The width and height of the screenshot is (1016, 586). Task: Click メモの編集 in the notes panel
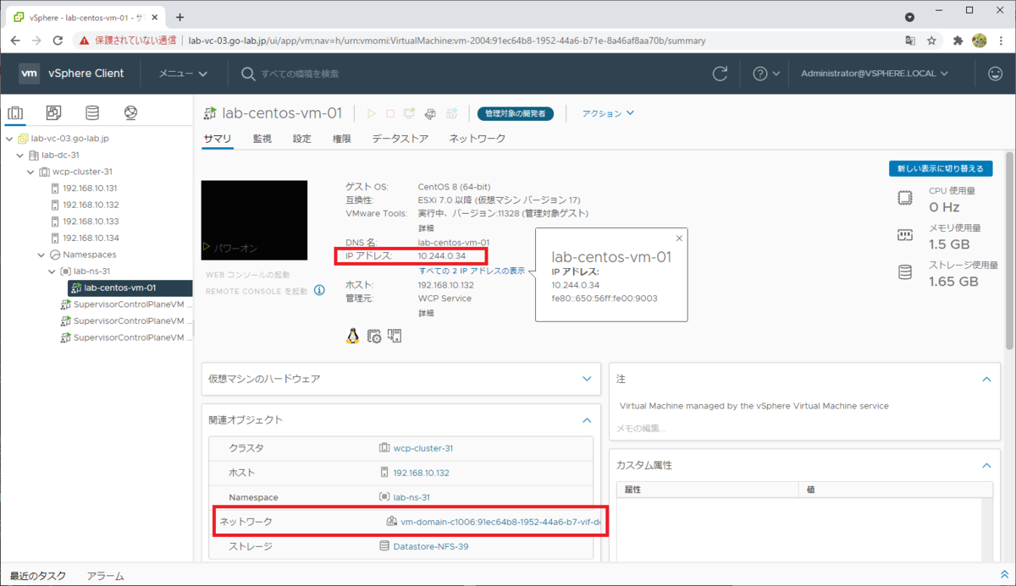coord(642,428)
